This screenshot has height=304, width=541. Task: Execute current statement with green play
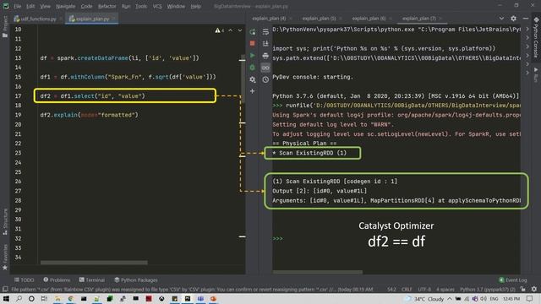[x=253, y=56]
